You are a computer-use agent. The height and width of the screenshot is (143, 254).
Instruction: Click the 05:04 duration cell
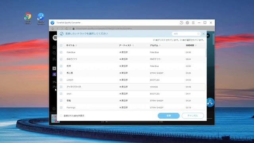[x=188, y=59]
